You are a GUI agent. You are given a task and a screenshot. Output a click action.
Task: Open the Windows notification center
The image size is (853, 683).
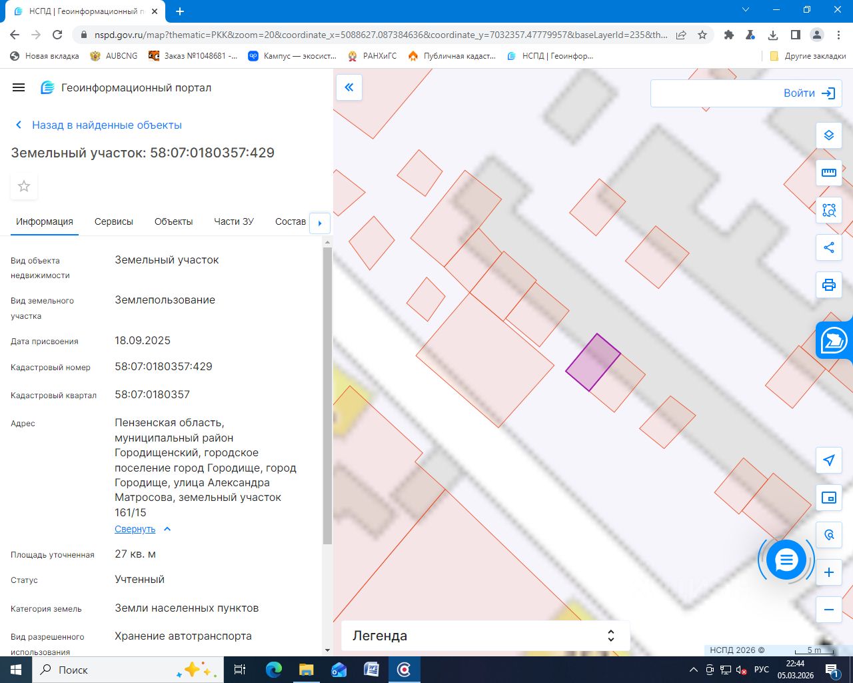(832, 670)
